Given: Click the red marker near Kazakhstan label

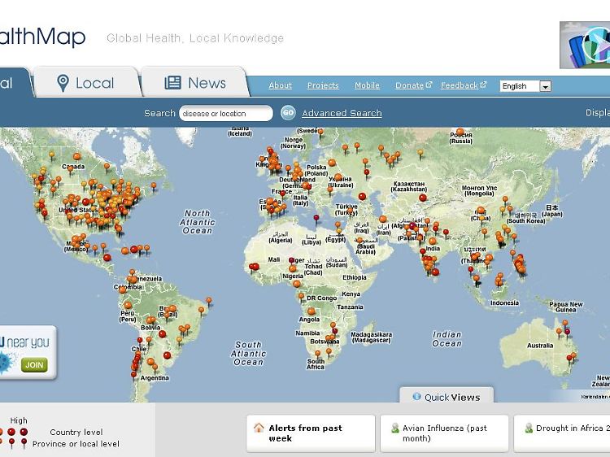Looking at the screenshot, I should pyautogui.click(x=423, y=198).
